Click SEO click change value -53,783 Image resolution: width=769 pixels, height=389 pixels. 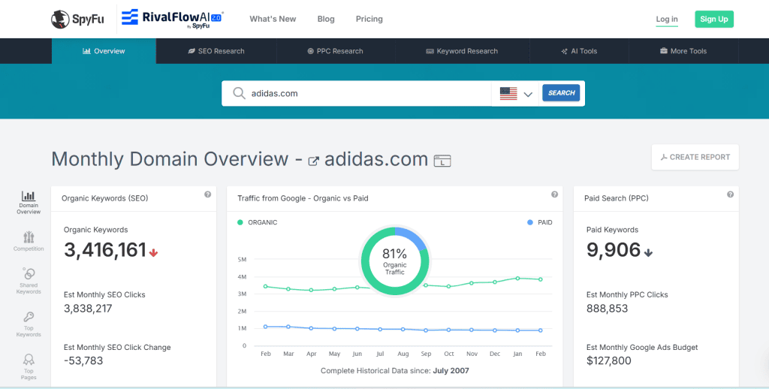click(x=83, y=361)
